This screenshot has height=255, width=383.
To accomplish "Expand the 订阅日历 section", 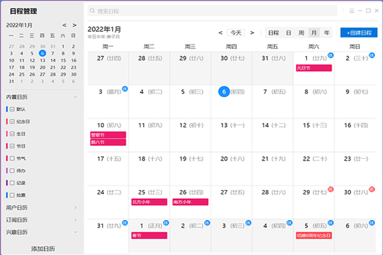I will (x=75, y=219).
